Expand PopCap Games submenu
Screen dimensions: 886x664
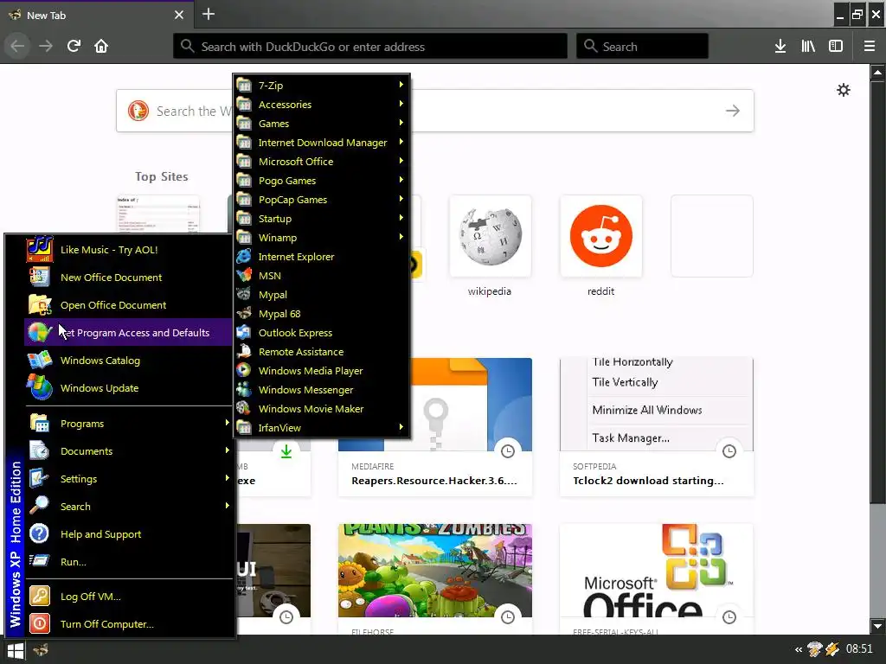coord(322,200)
